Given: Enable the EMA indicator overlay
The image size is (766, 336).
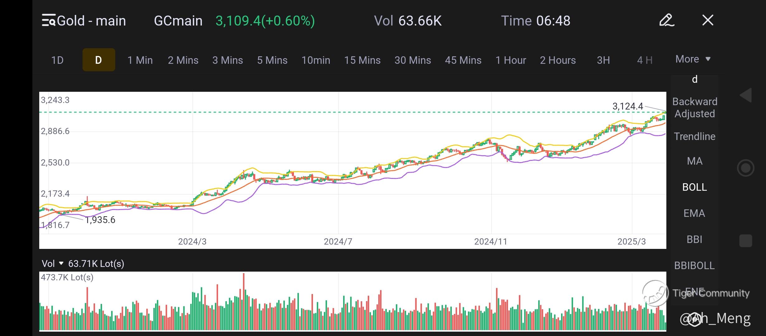Looking at the screenshot, I should tap(694, 213).
